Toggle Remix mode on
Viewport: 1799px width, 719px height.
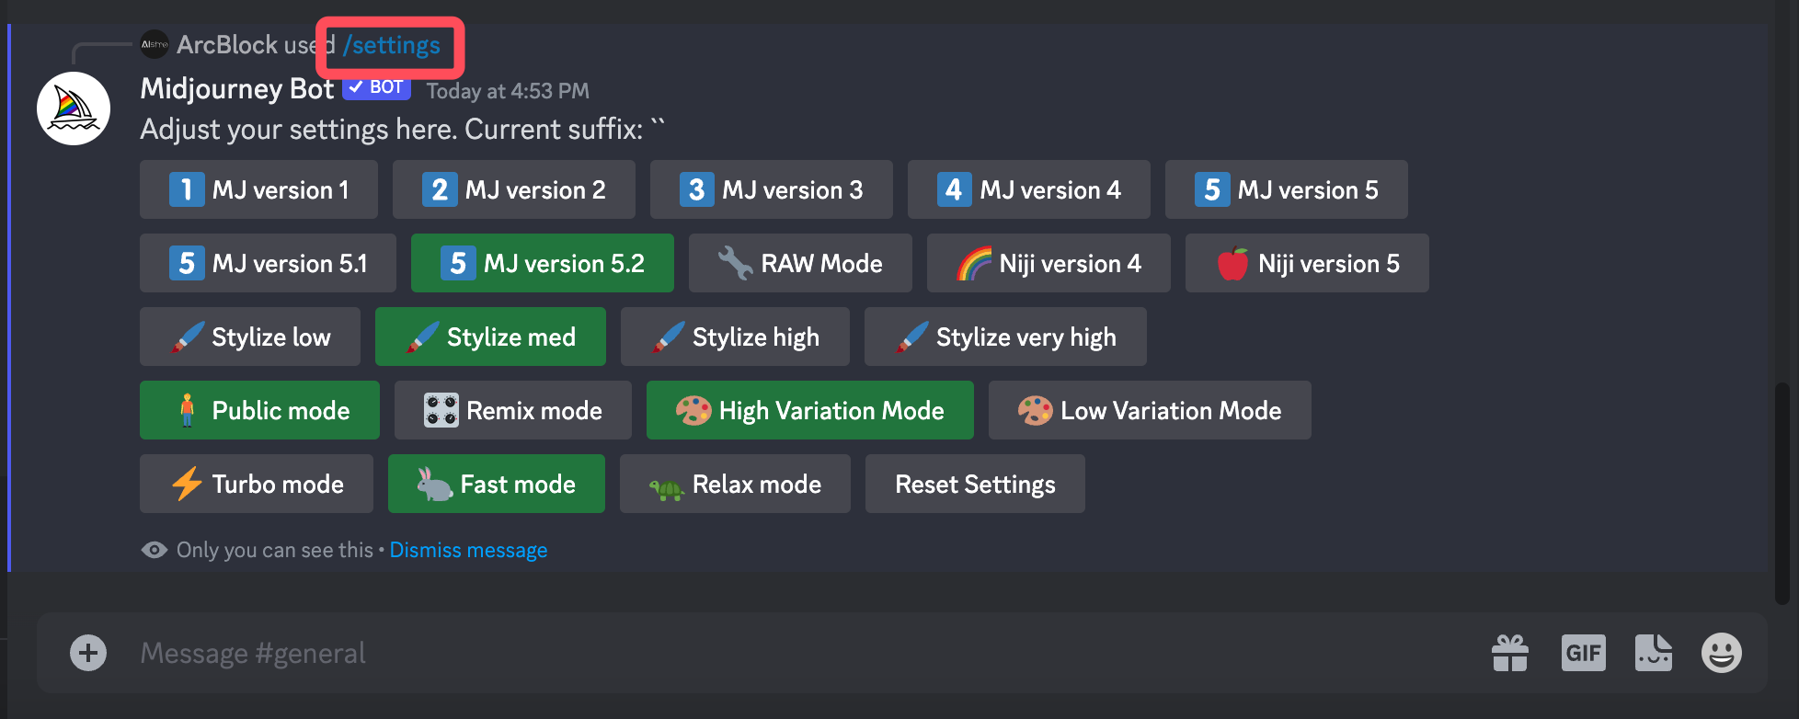[x=512, y=410]
